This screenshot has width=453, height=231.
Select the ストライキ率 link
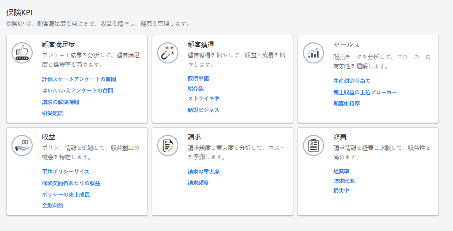point(204,99)
